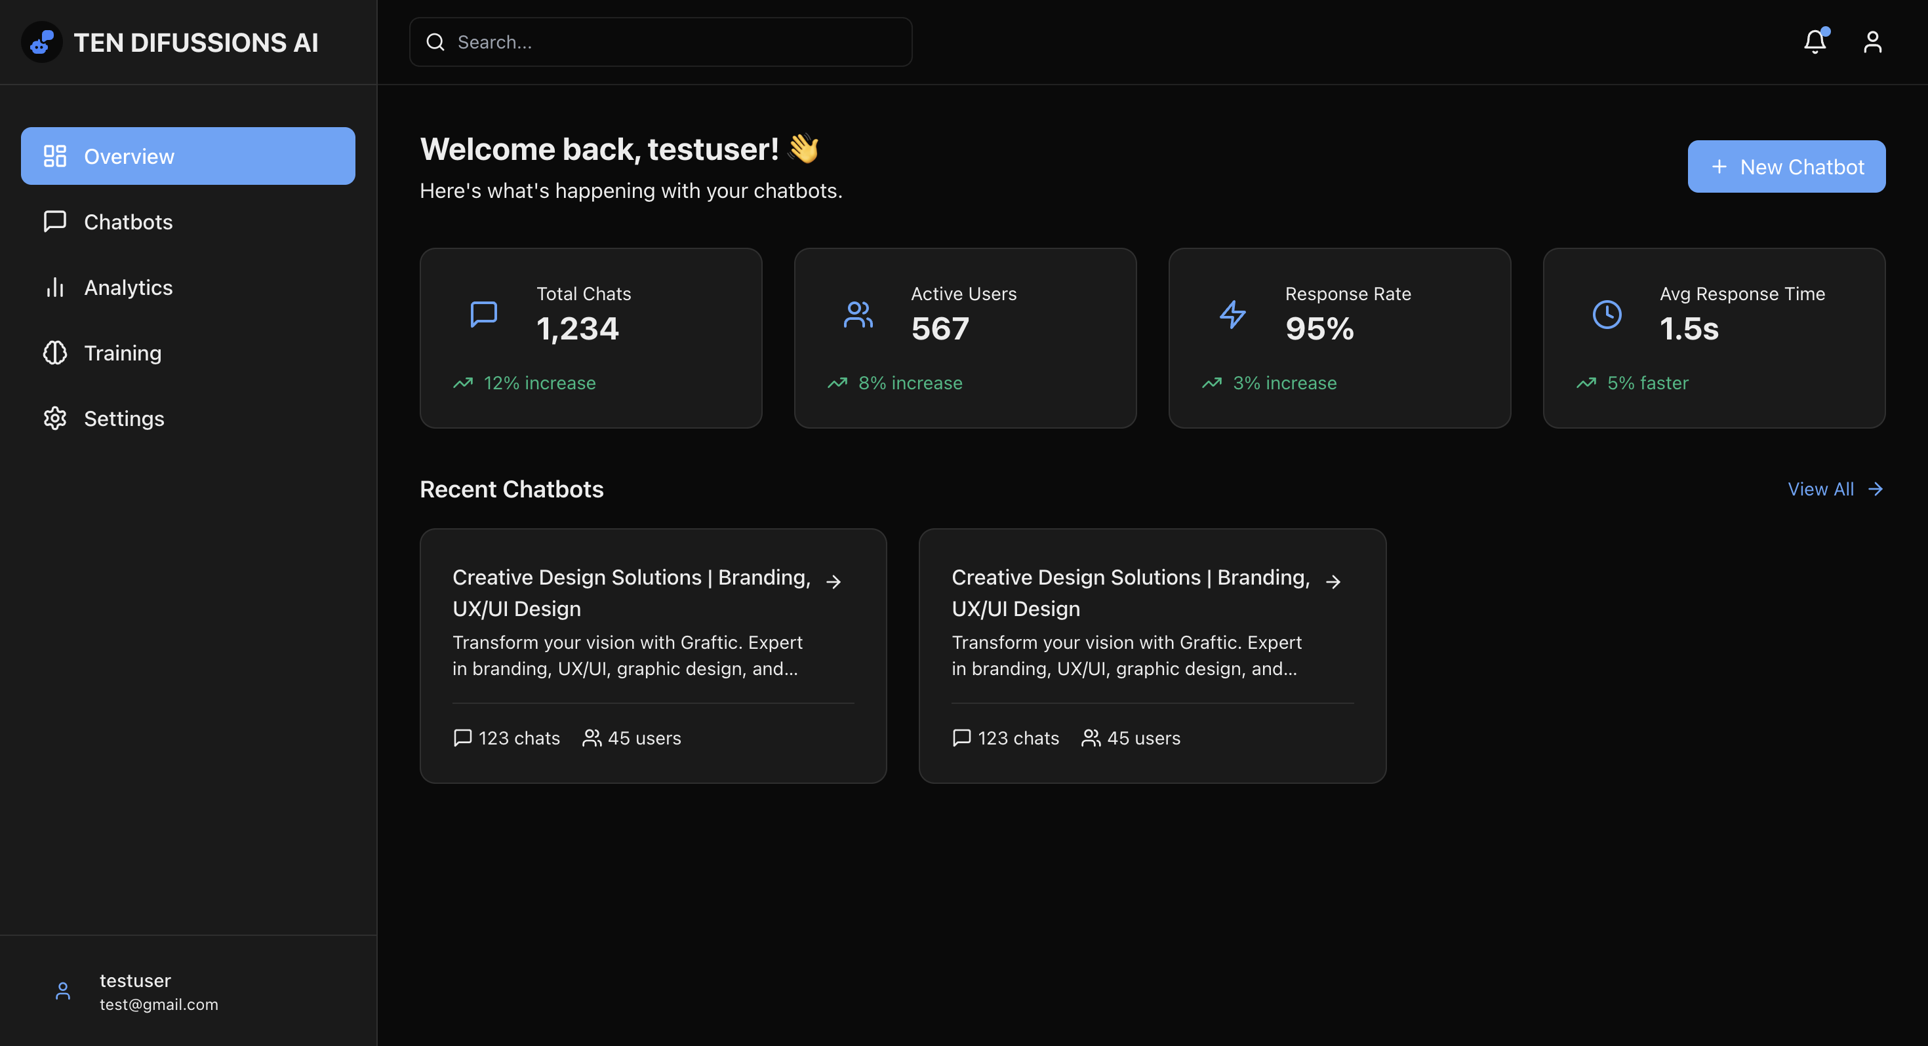Screen dimensions: 1928x1046
Task: Open the user profile icon in header
Action: coord(1872,42)
